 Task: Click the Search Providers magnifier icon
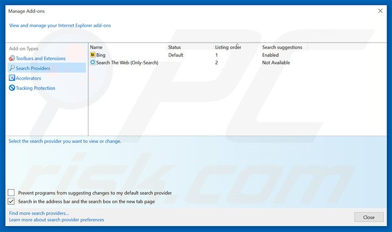12,68
